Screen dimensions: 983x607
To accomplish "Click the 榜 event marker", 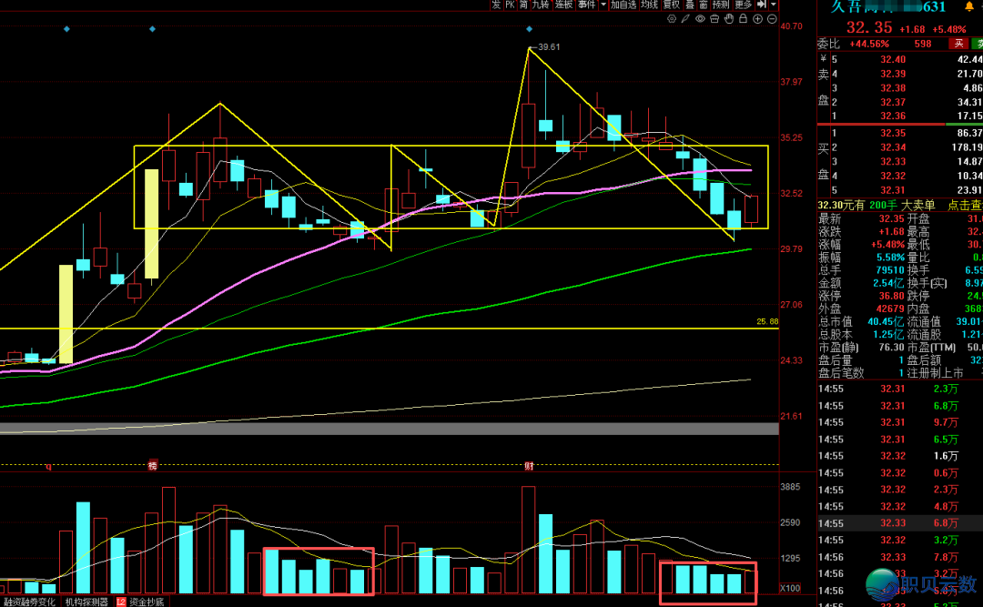I will click(x=152, y=466).
